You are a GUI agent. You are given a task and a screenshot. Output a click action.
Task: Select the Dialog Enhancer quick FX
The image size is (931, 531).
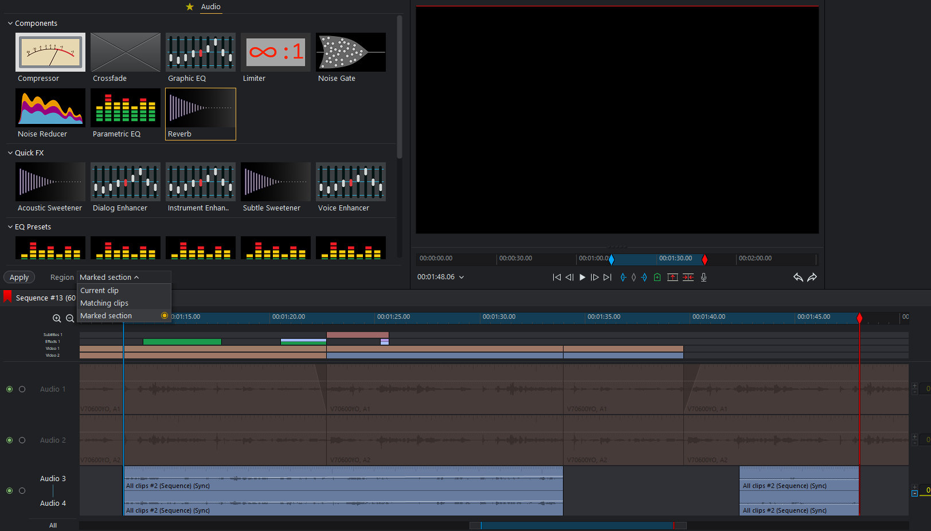coord(126,188)
